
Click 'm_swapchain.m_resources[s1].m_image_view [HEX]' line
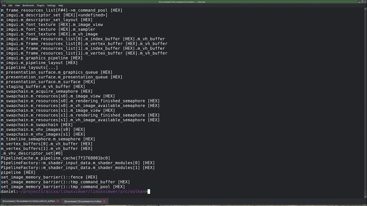pos(58,110)
